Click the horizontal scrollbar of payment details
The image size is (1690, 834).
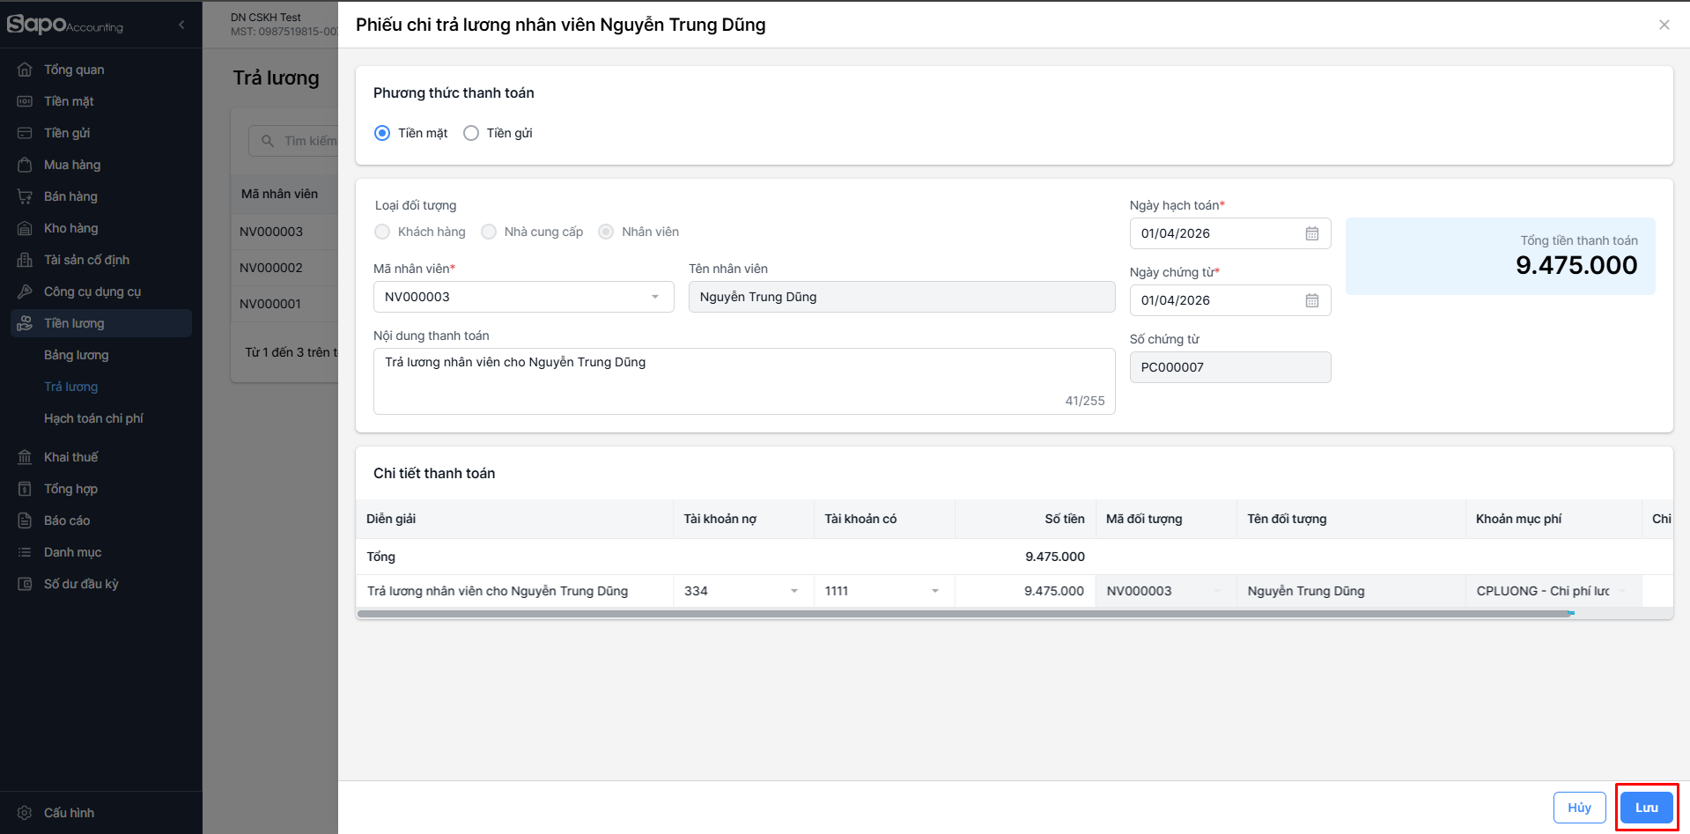coord(964,613)
